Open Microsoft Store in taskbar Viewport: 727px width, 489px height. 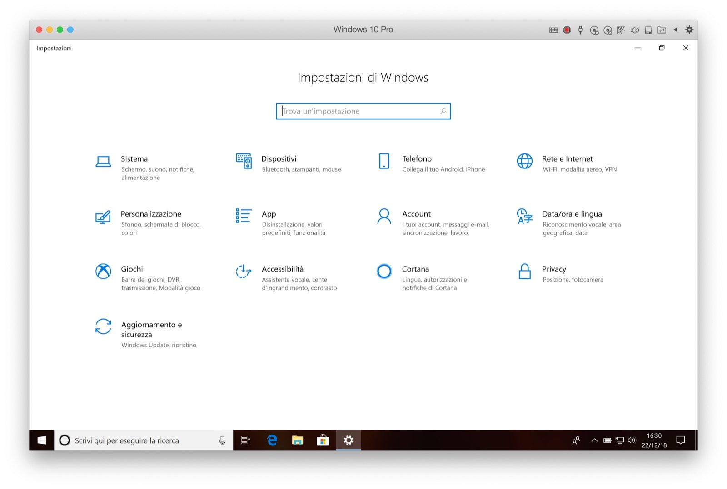pos(323,440)
